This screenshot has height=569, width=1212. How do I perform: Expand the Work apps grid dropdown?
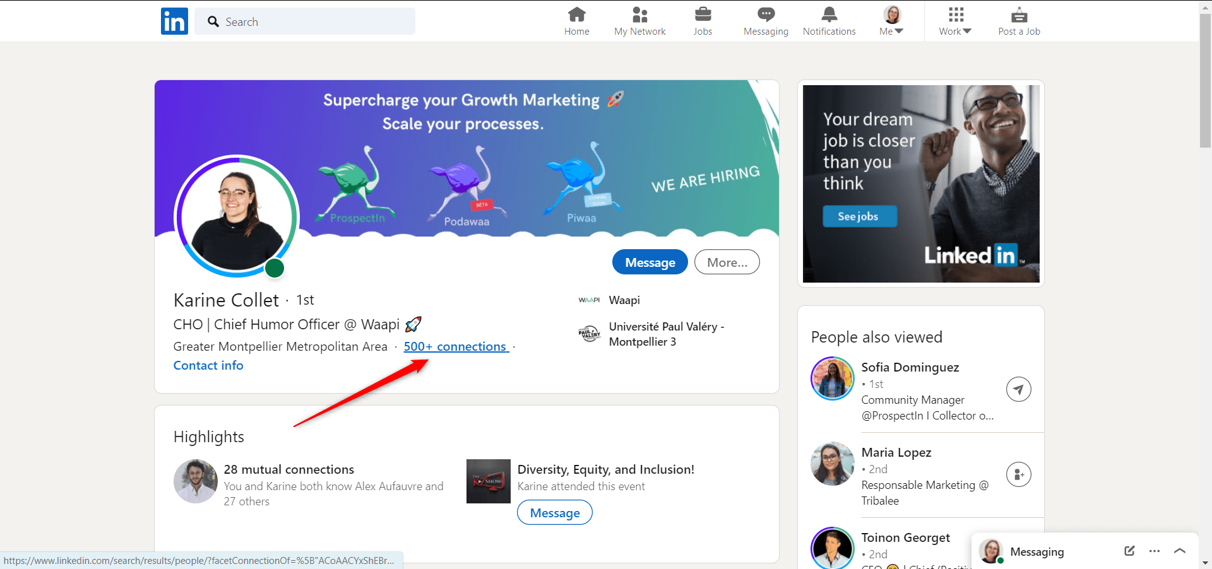pyautogui.click(x=955, y=21)
